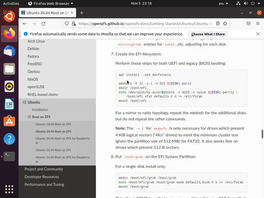Open Developer Resources section

(42, 177)
